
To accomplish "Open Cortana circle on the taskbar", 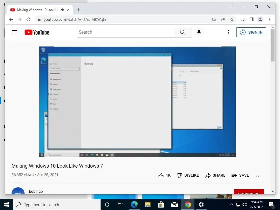I will pyautogui.click(x=107, y=205).
